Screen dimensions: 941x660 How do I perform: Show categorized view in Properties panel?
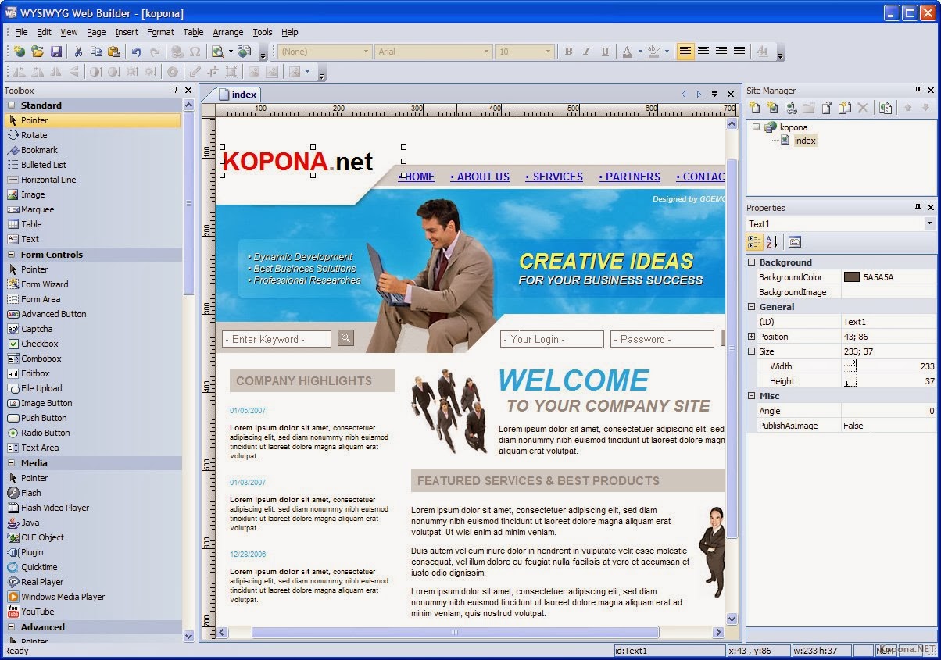[754, 242]
